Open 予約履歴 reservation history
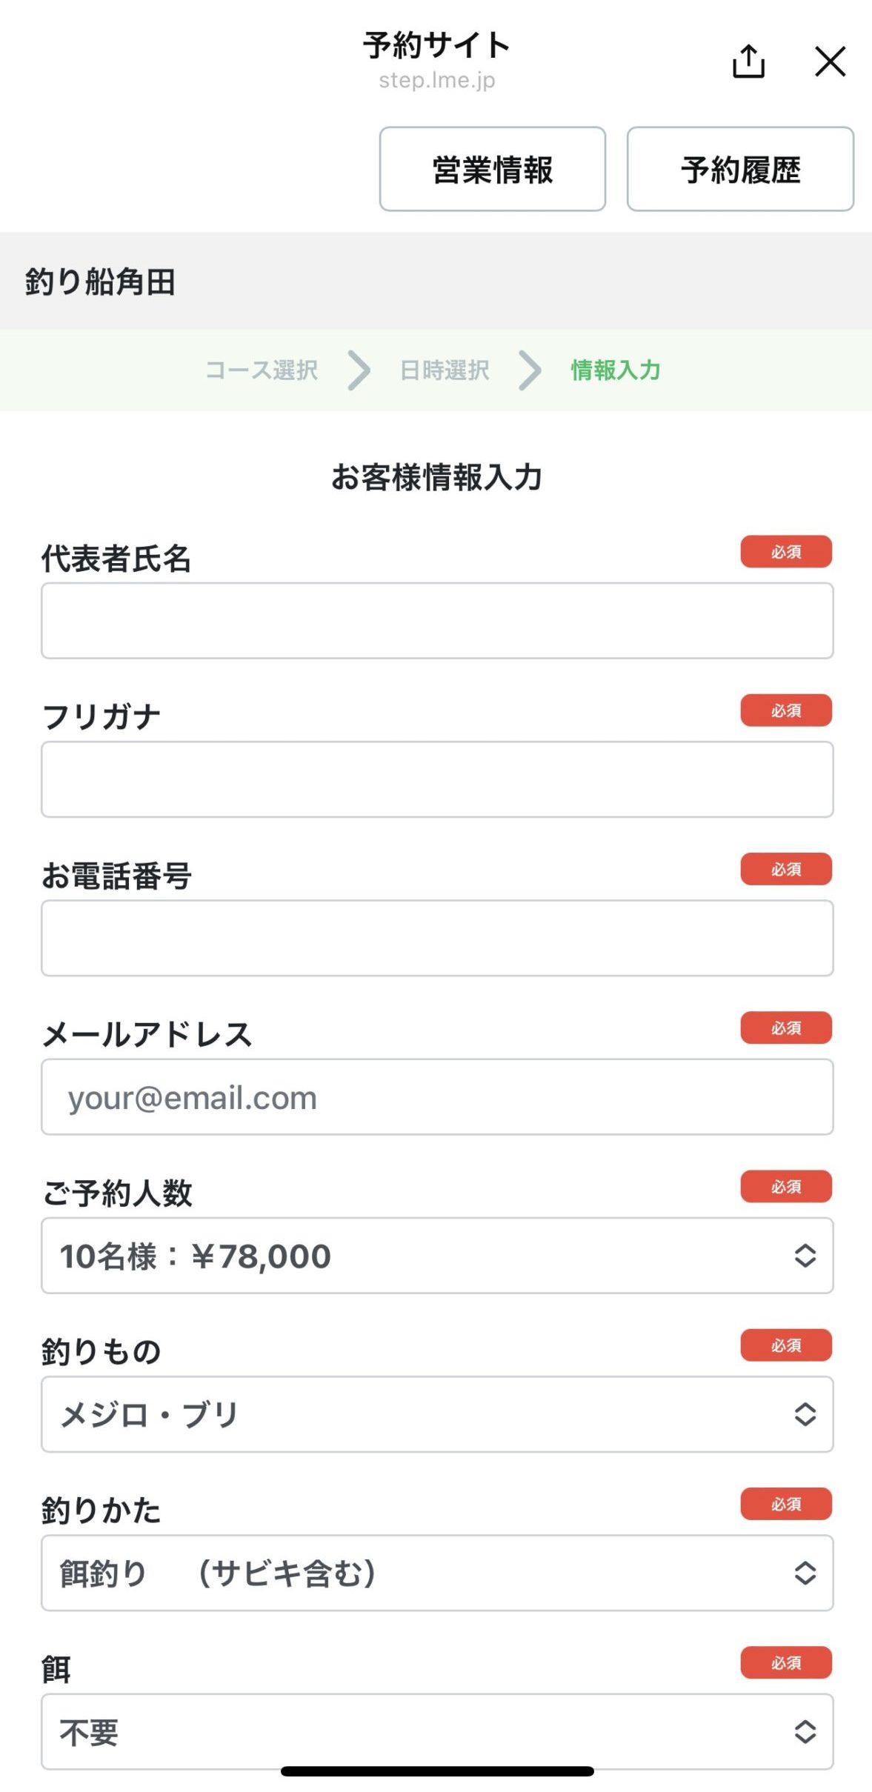 click(740, 169)
